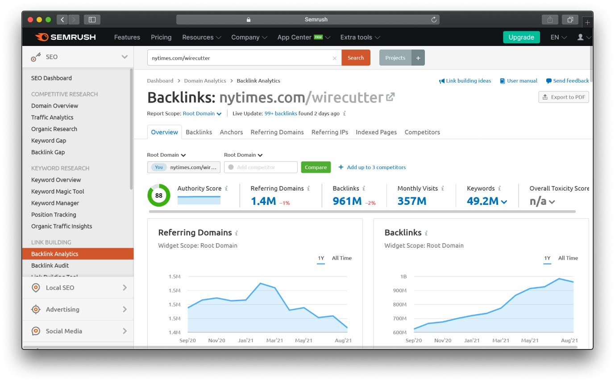The image size is (615, 382).
Task: Open the Company menu
Action: pos(249,37)
